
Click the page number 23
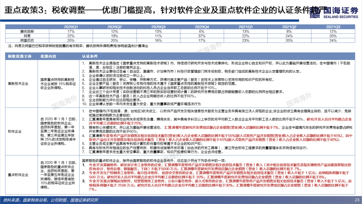pos(357,200)
